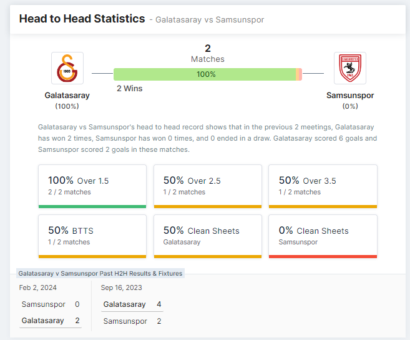
Task: Click the 2 Matches total counter
Action: [207, 53]
